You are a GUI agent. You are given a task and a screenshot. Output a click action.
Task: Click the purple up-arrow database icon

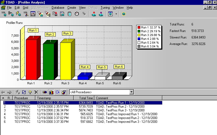[101, 14]
